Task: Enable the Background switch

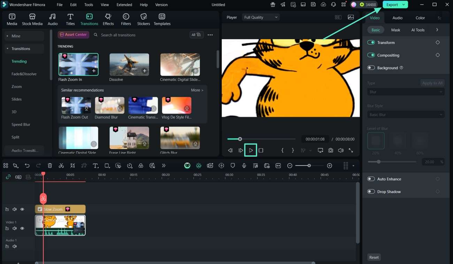Action: (371, 68)
